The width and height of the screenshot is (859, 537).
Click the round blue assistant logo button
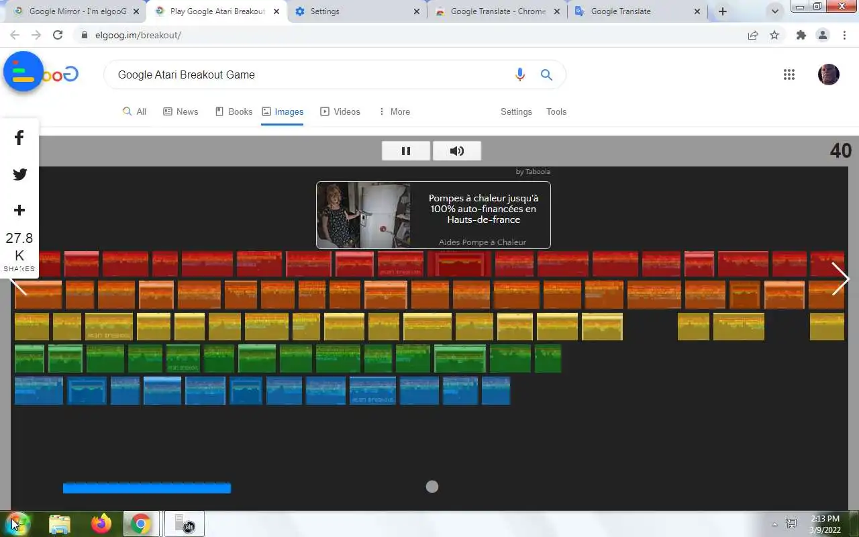tap(23, 71)
